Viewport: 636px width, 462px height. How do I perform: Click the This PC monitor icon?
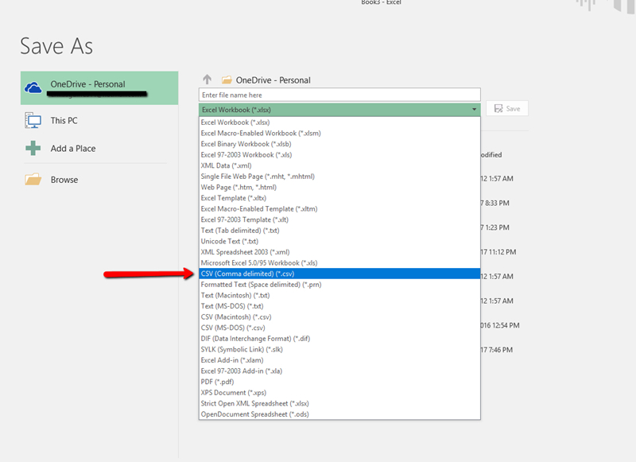point(33,120)
